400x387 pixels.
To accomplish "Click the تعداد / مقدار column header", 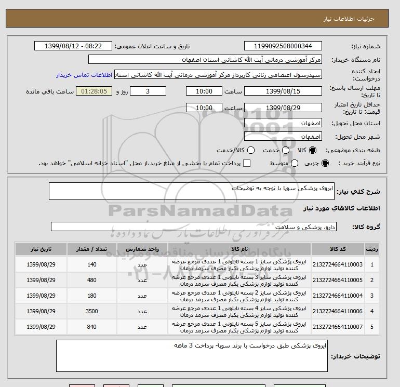I will point(92,249).
